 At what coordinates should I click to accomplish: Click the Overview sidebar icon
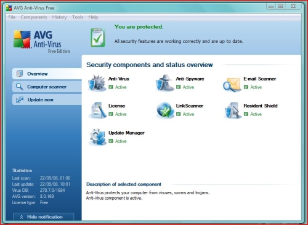20,74
